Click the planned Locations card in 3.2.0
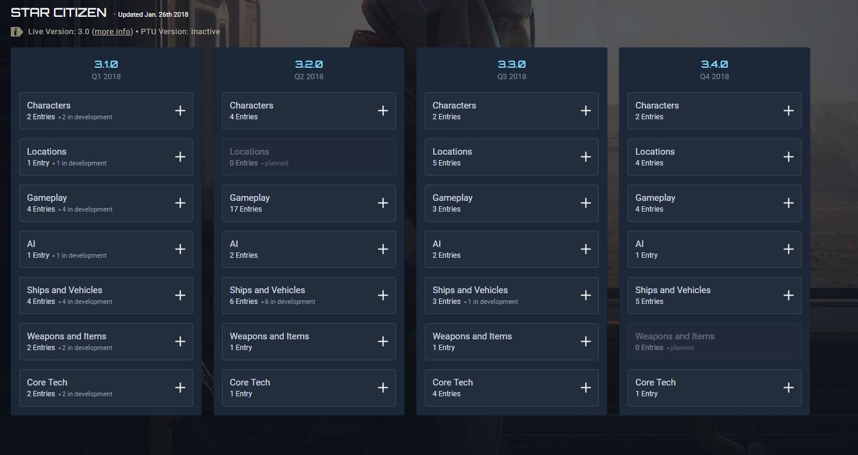This screenshot has width=858, height=455. [x=309, y=157]
